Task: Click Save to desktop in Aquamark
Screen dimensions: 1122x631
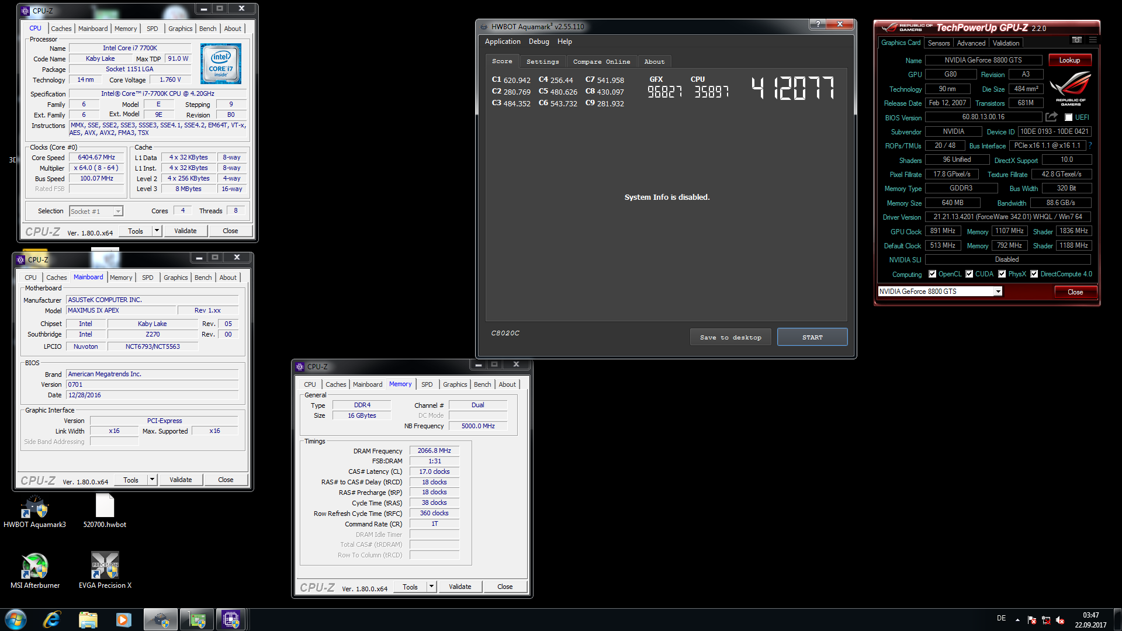Action: pyautogui.click(x=730, y=337)
